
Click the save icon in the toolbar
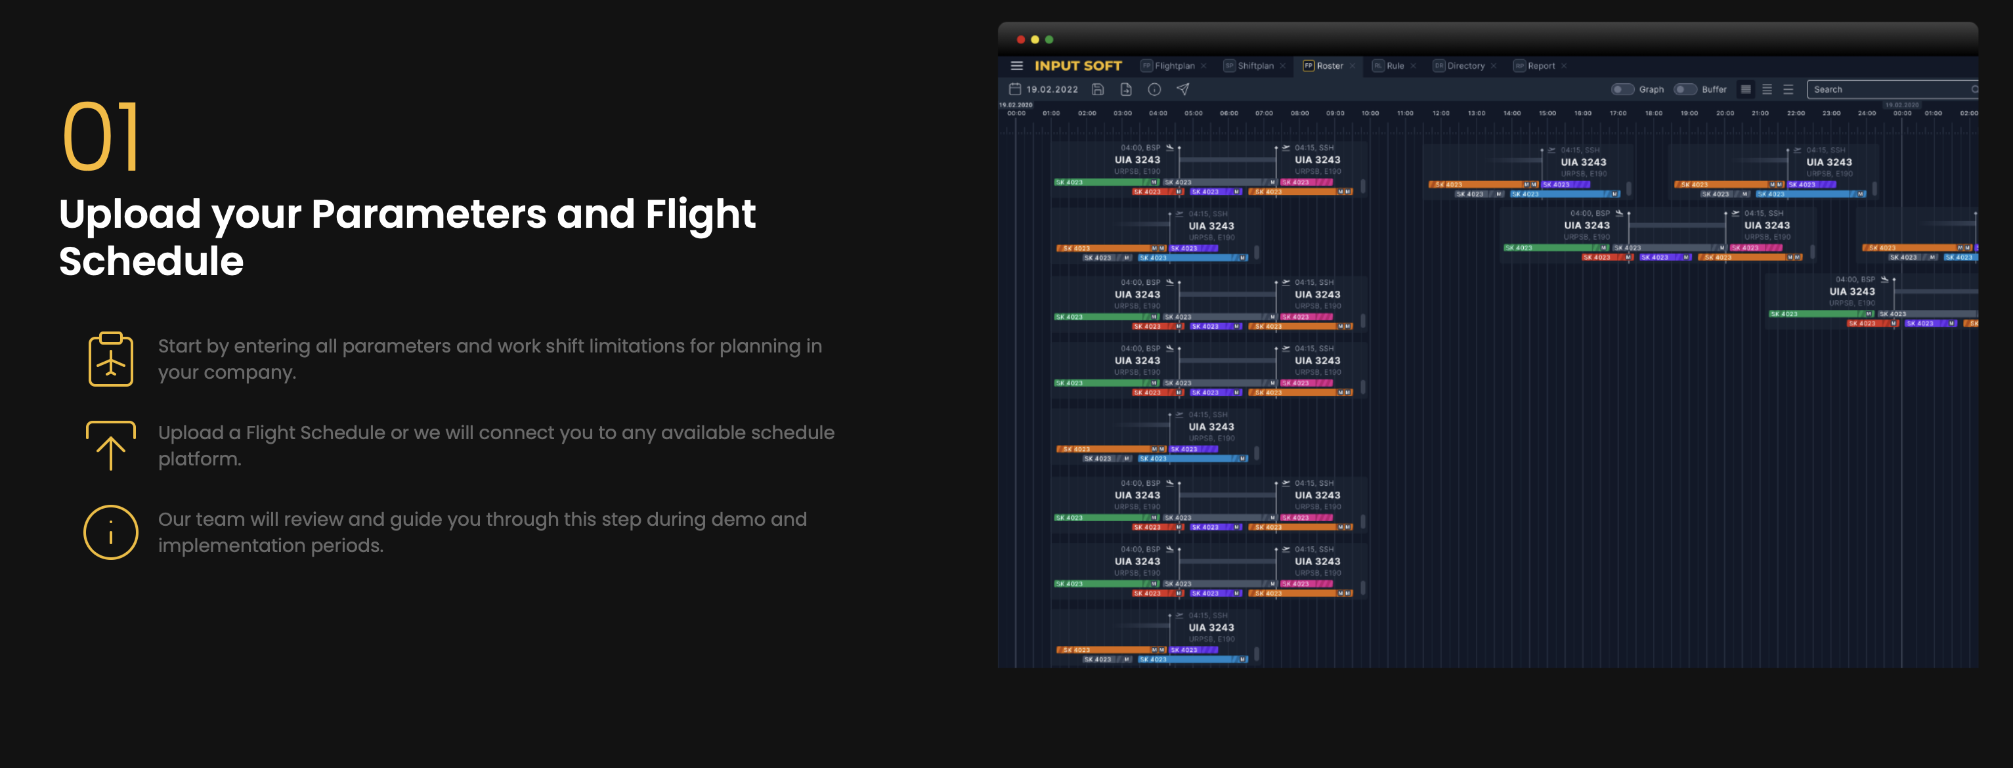click(1097, 89)
